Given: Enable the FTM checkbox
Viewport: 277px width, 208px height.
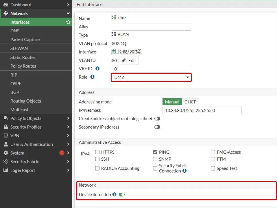Looking at the screenshot, I should click(x=213, y=159).
